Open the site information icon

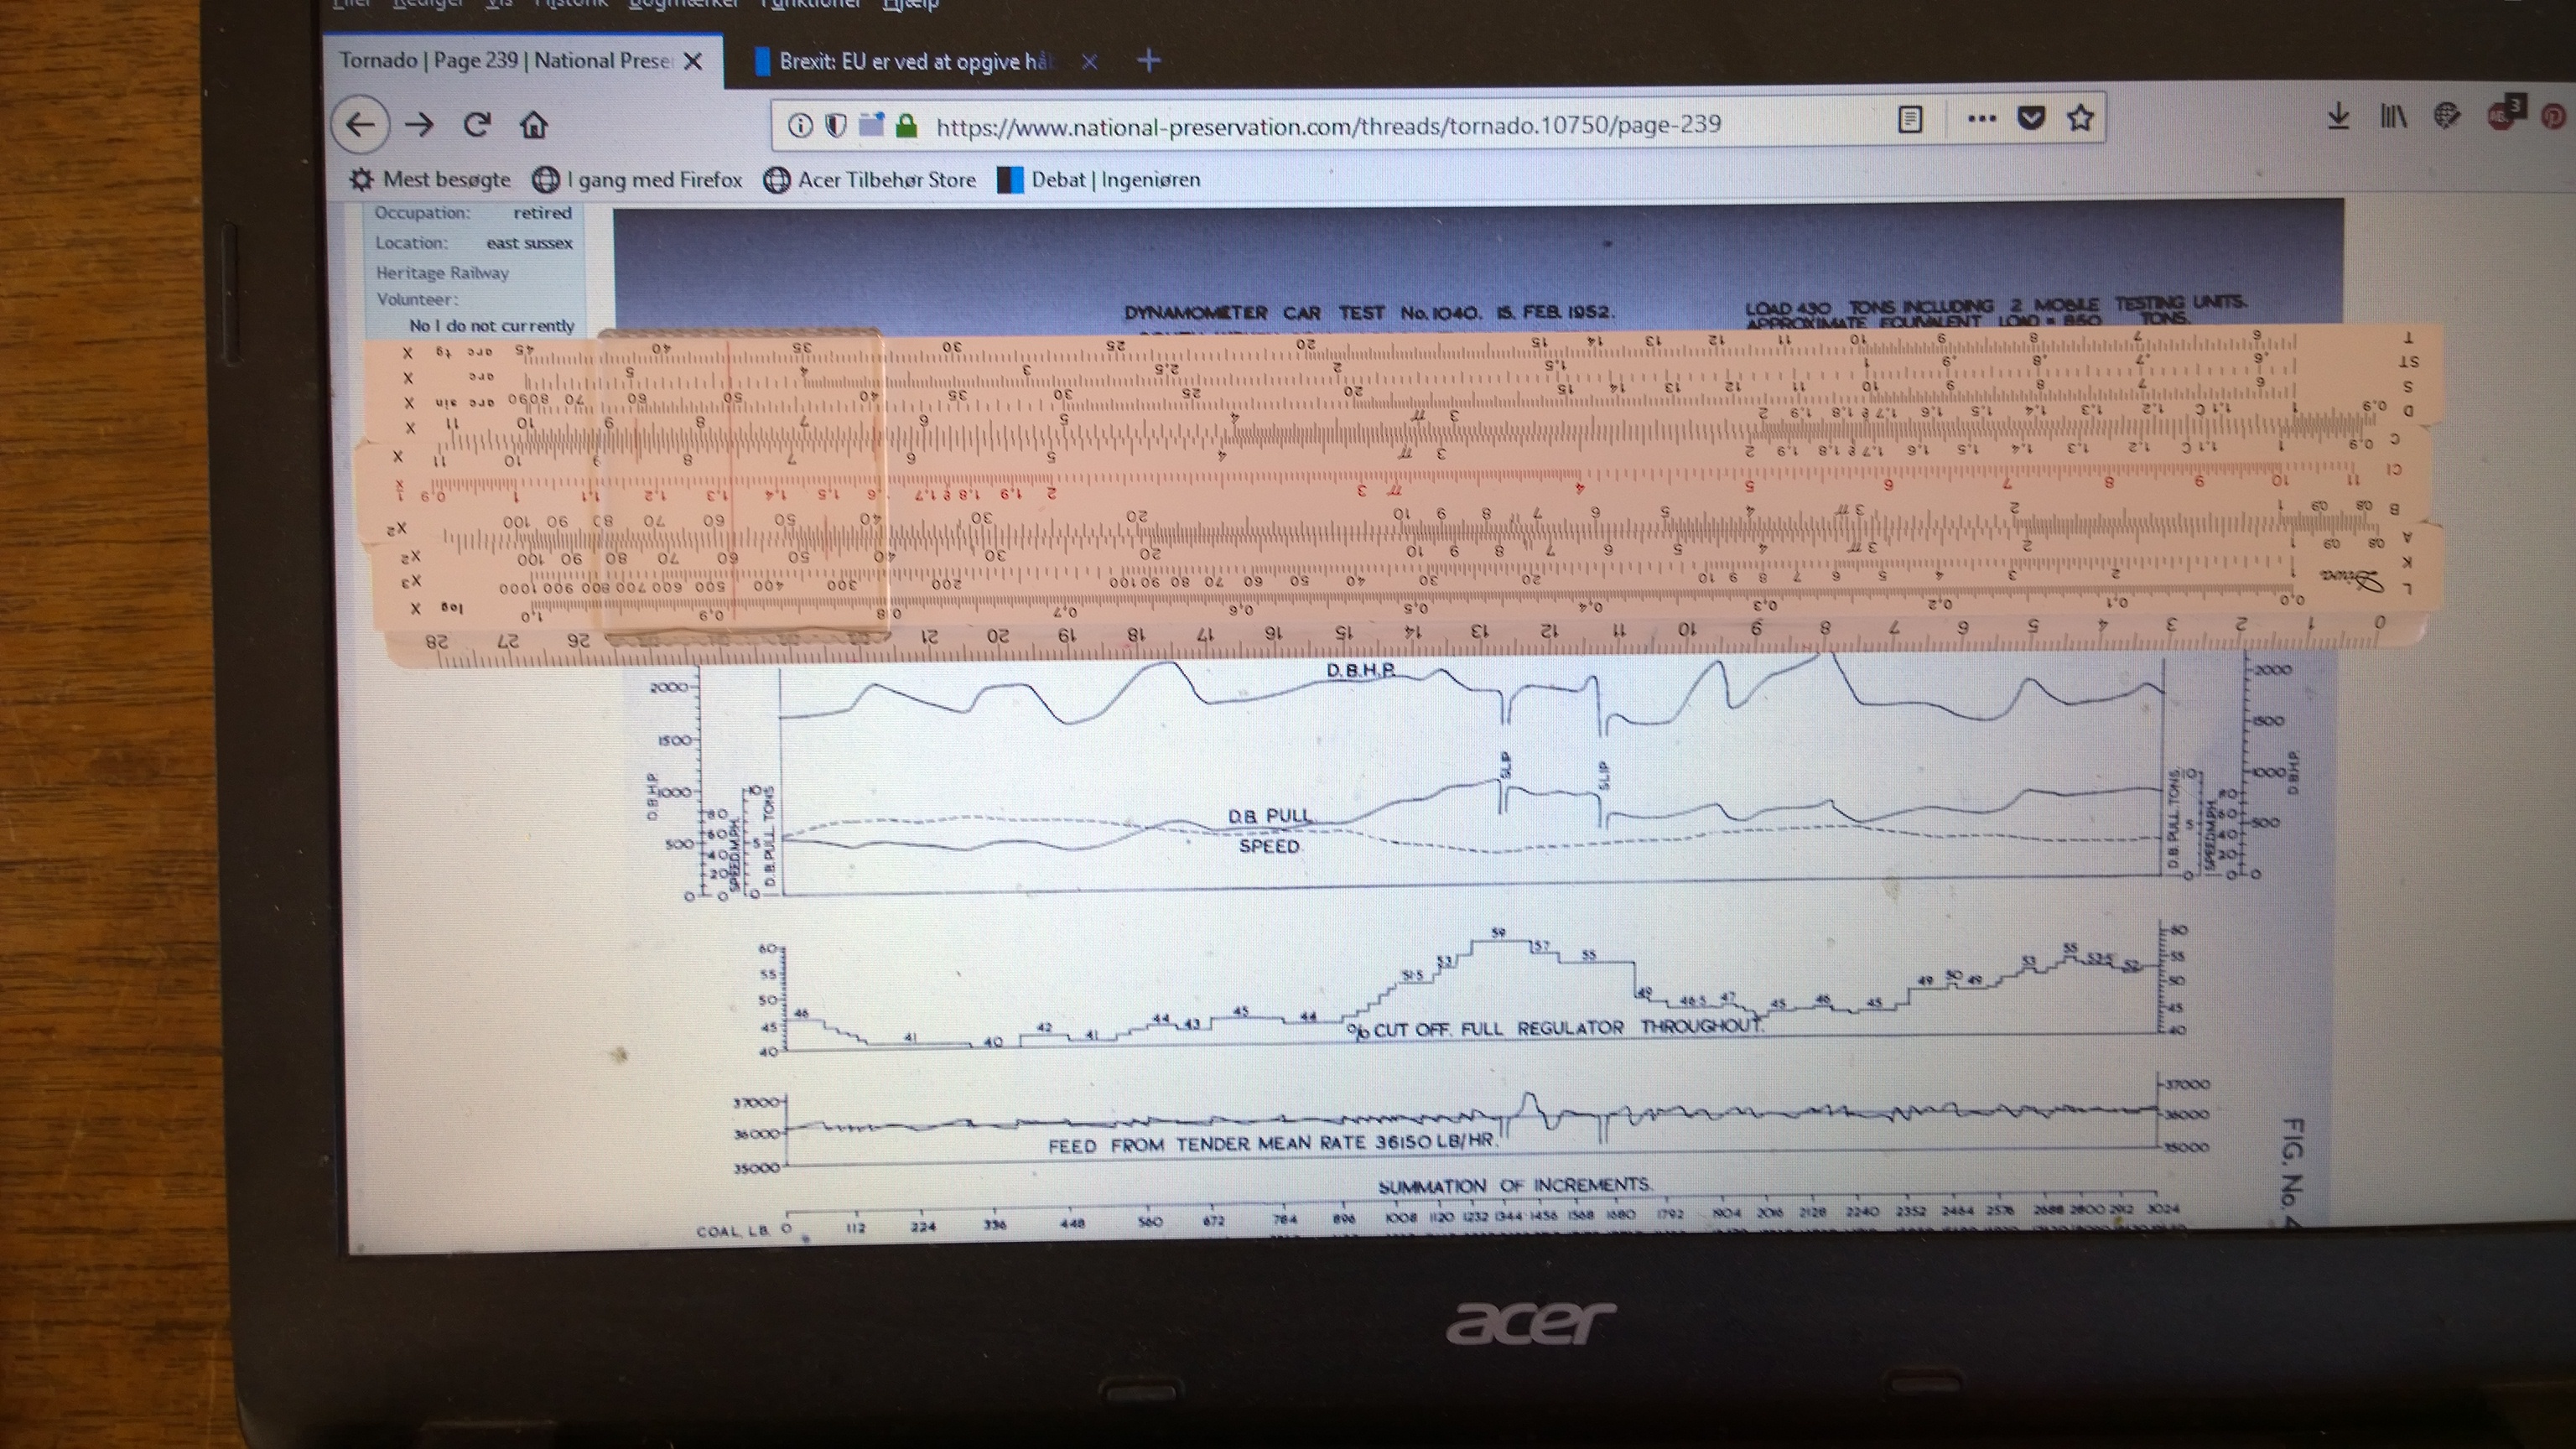coord(799,125)
